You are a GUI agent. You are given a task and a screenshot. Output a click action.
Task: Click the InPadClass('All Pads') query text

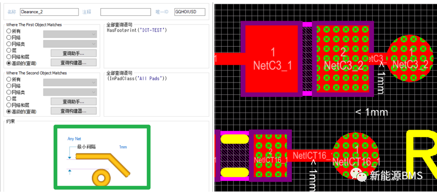pos(137,79)
